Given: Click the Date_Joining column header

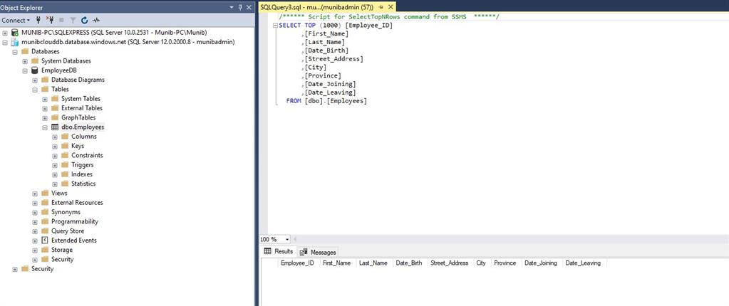Looking at the screenshot, I should coord(541,263).
